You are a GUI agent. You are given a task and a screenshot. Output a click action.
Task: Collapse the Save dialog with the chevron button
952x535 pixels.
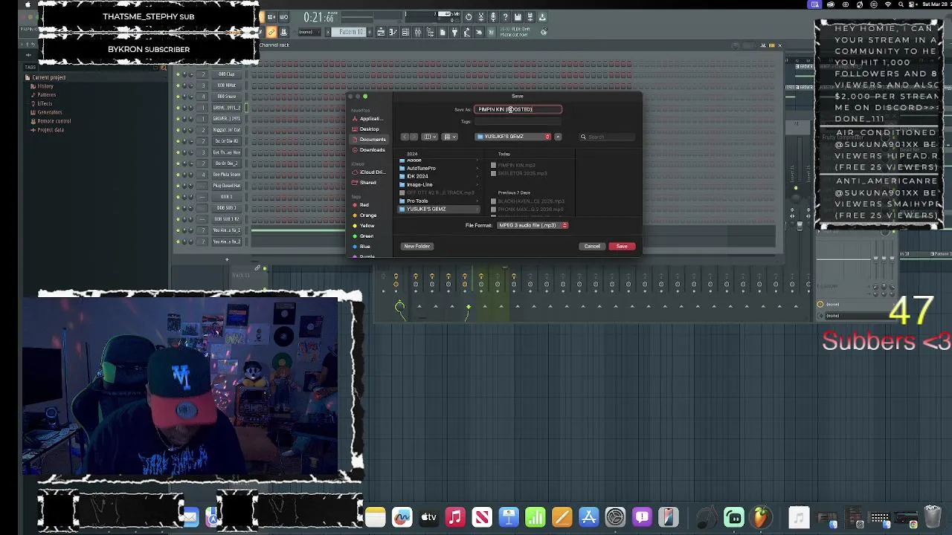click(558, 137)
